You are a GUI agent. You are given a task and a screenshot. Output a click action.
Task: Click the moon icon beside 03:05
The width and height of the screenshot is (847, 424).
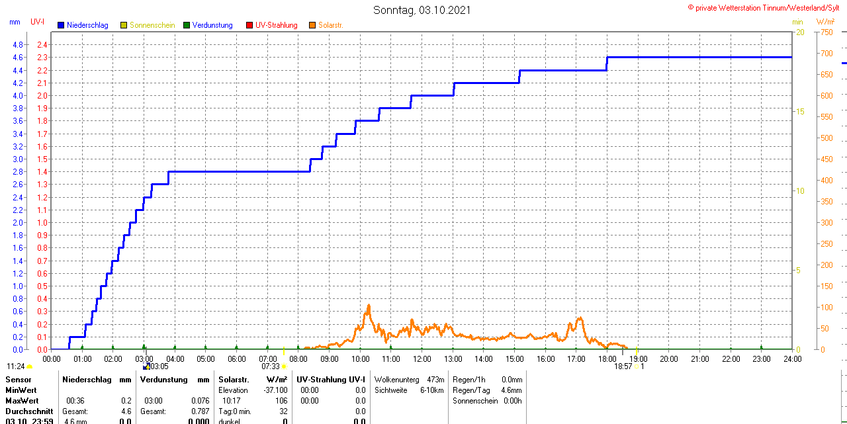(x=146, y=366)
